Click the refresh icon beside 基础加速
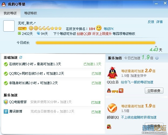168x135 pixels. click(21, 57)
